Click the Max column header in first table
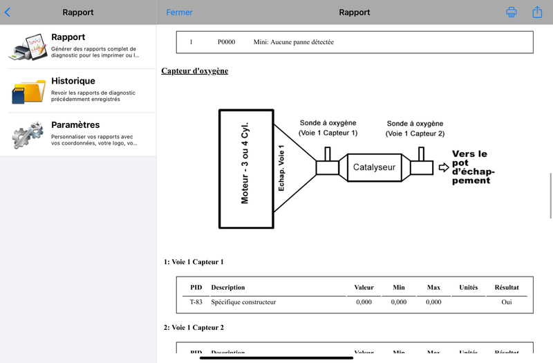The height and width of the screenshot is (363, 553). tap(433, 288)
